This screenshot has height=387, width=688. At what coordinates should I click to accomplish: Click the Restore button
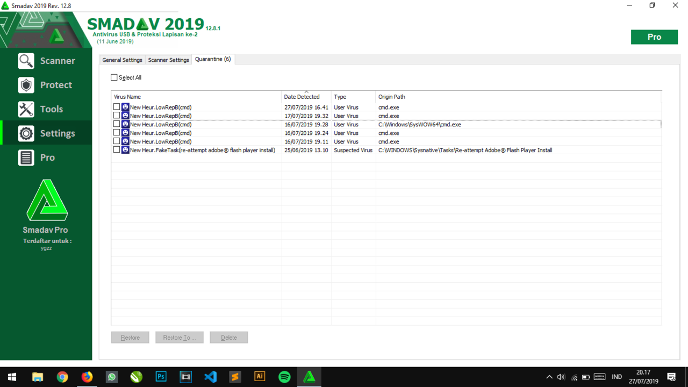(130, 338)
